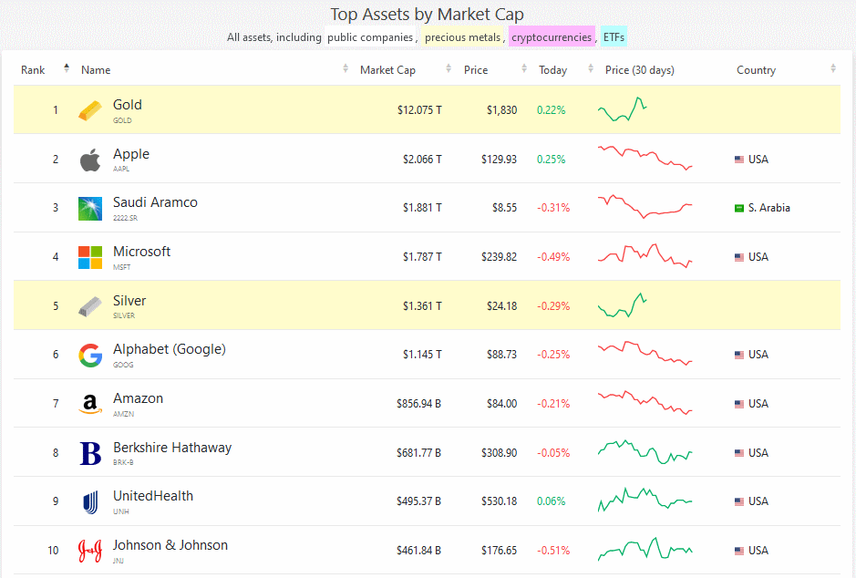The width and height of the screenshot is (856, 578).
Task: Click the UnitedHealth shield logo
Action: [90, 502]
